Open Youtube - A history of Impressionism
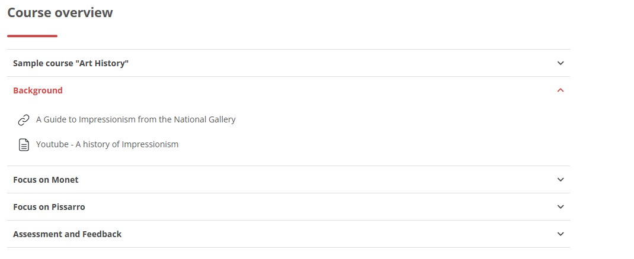 pyautogui.click(x=107, y=144)
